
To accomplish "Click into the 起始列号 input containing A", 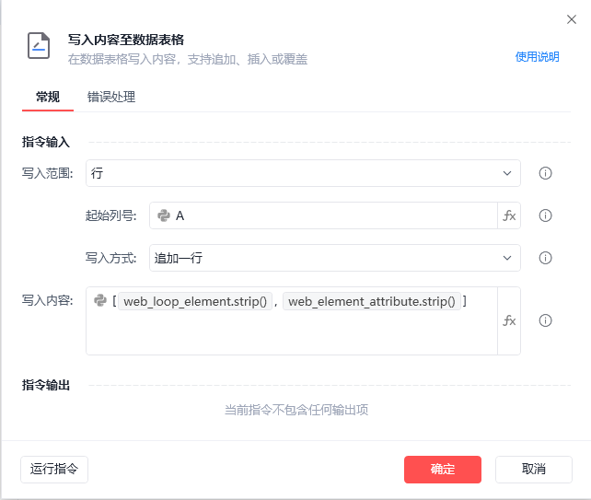I will point(331,215).
